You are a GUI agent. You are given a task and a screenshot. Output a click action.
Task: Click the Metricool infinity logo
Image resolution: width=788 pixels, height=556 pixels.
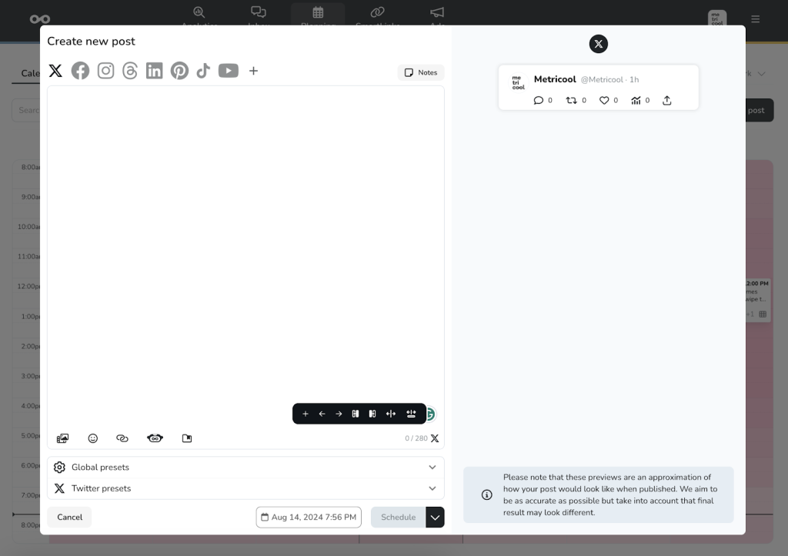point(40,19)
